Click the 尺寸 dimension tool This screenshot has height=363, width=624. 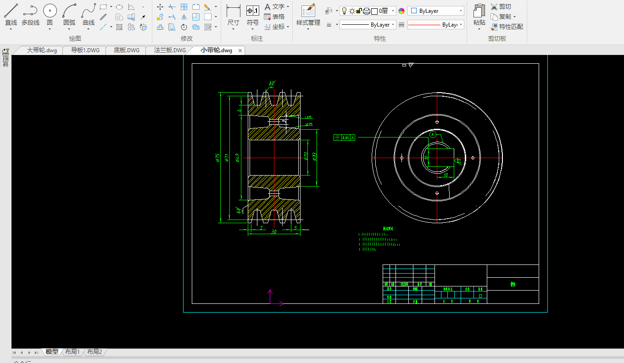click(x=233, y=11)
